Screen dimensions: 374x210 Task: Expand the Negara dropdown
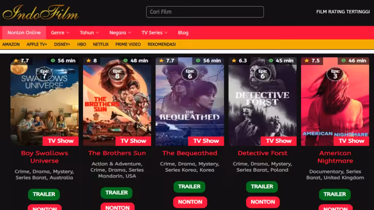120,32
